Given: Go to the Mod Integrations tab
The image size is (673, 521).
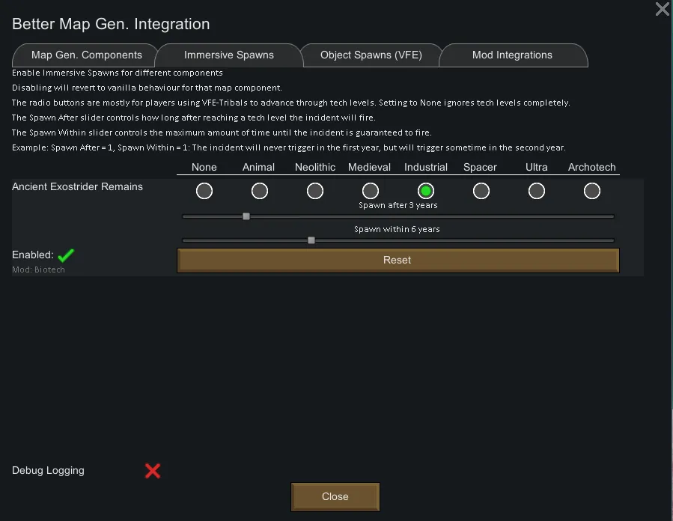Looking at the screenshot, I should click(512, 55).
